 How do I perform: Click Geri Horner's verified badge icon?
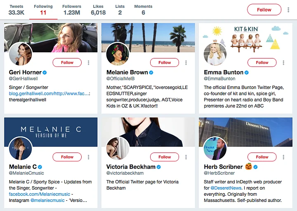tap(45, 73)
